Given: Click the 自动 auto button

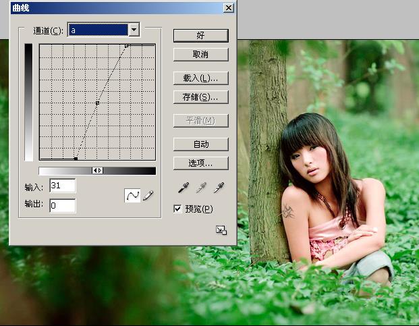Looking at the screenshot, I should tap(201, 144).
